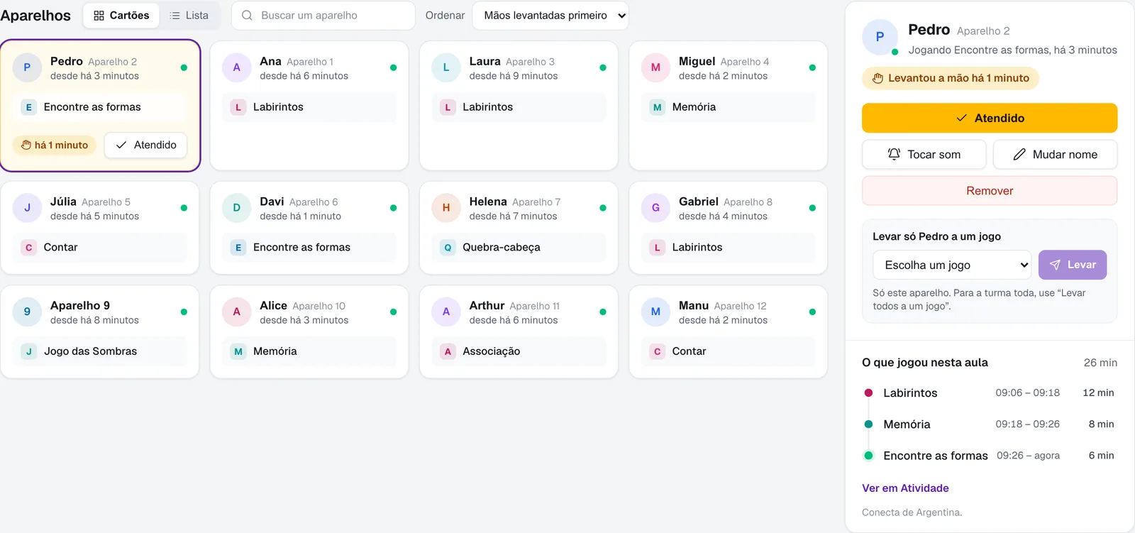Click the Encontre as formas history row
1135x533 pixels.
pos(990,456)
